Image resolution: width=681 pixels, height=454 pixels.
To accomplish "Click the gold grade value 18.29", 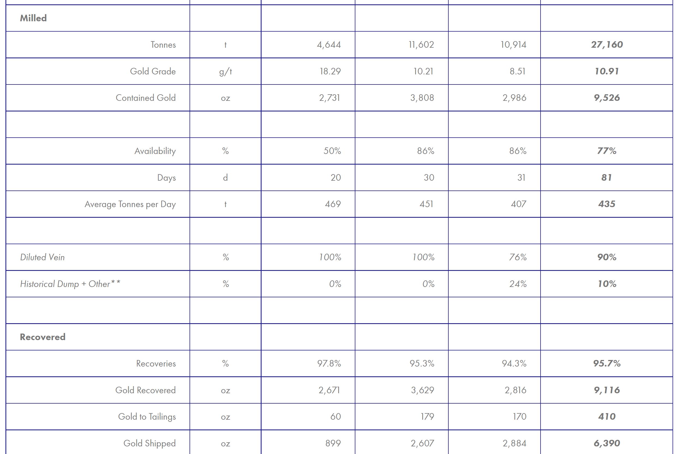I will click(330, 71).
